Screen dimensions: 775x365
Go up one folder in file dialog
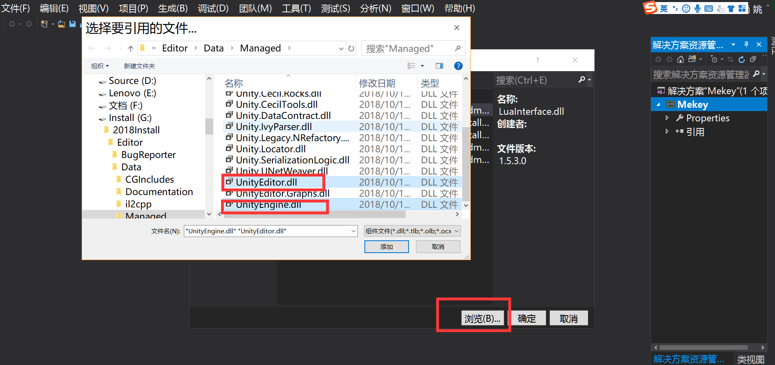point(131,49)
